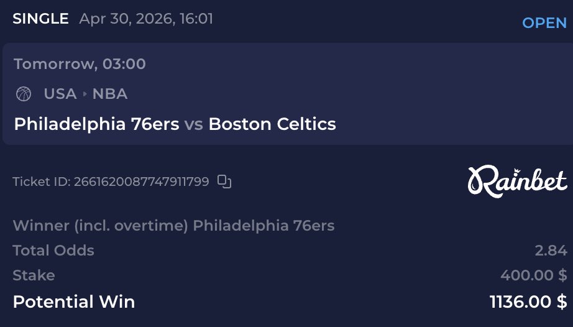The height and width of the screenshot is (327, 573).
Task: Click the Tomorrow, 03:00 match time
Action: coord(80,64)
